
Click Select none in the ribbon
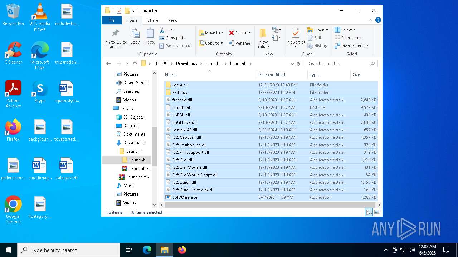[349, 38]
